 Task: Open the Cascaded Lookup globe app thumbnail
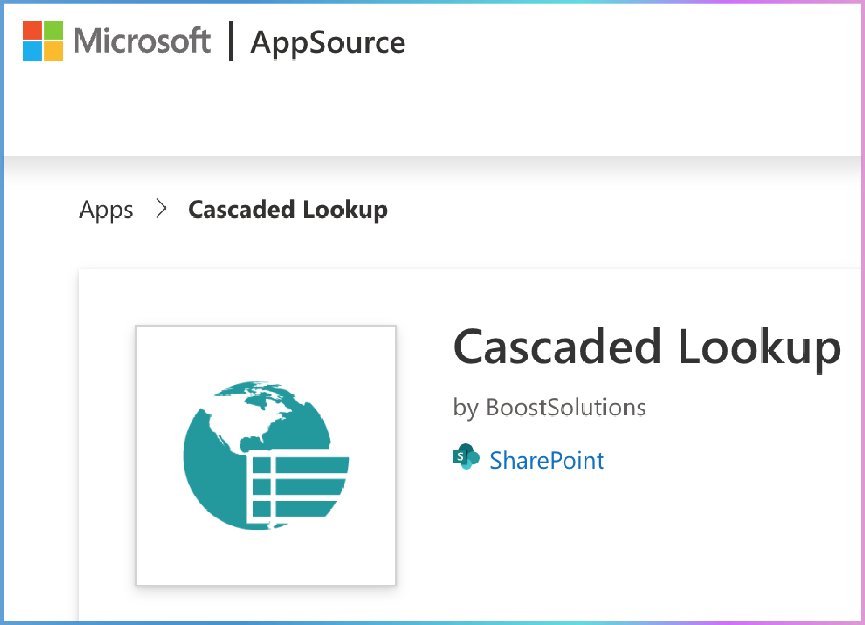pyautogui.click(x=266, y=455)
